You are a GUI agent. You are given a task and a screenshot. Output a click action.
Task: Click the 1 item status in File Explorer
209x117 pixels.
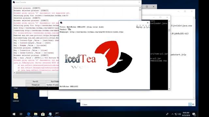point(85,105)
